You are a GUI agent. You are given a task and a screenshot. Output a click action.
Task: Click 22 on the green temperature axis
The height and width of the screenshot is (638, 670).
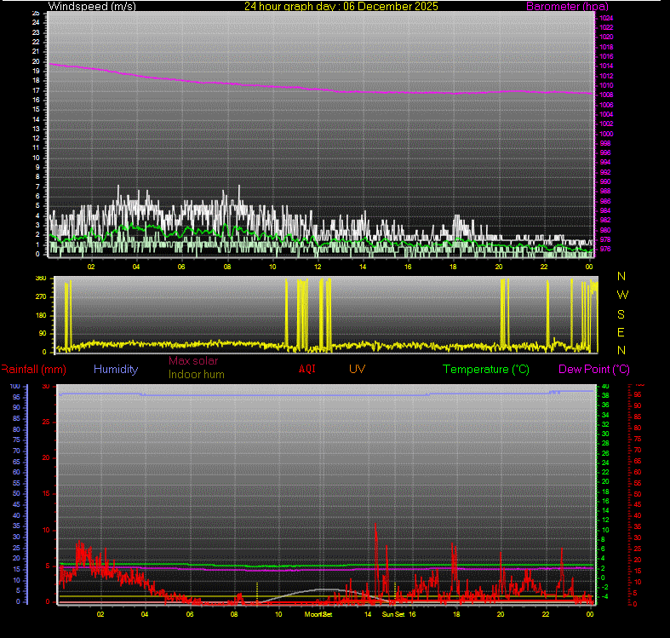[x=605, y=472]
